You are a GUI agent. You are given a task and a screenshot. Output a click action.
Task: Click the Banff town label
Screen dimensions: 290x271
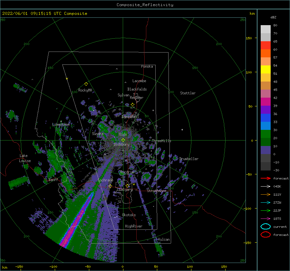(x=53, y=179)
